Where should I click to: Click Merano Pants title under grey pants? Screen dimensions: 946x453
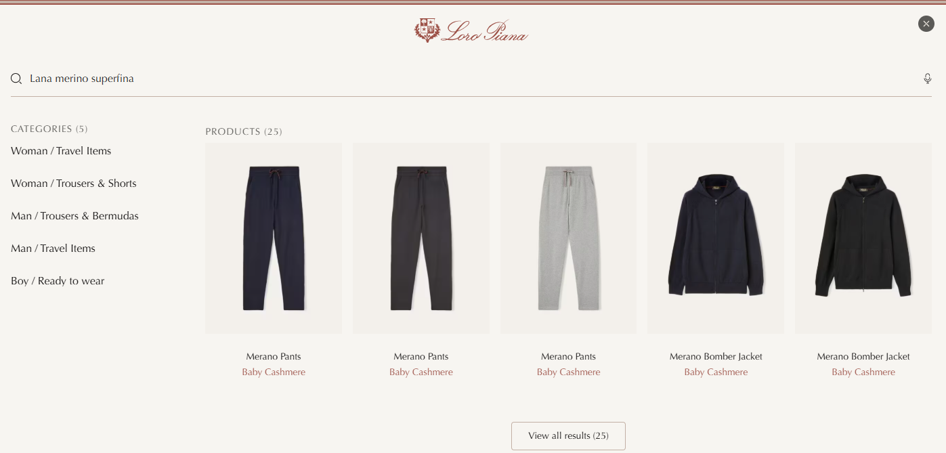click(568, 357)
